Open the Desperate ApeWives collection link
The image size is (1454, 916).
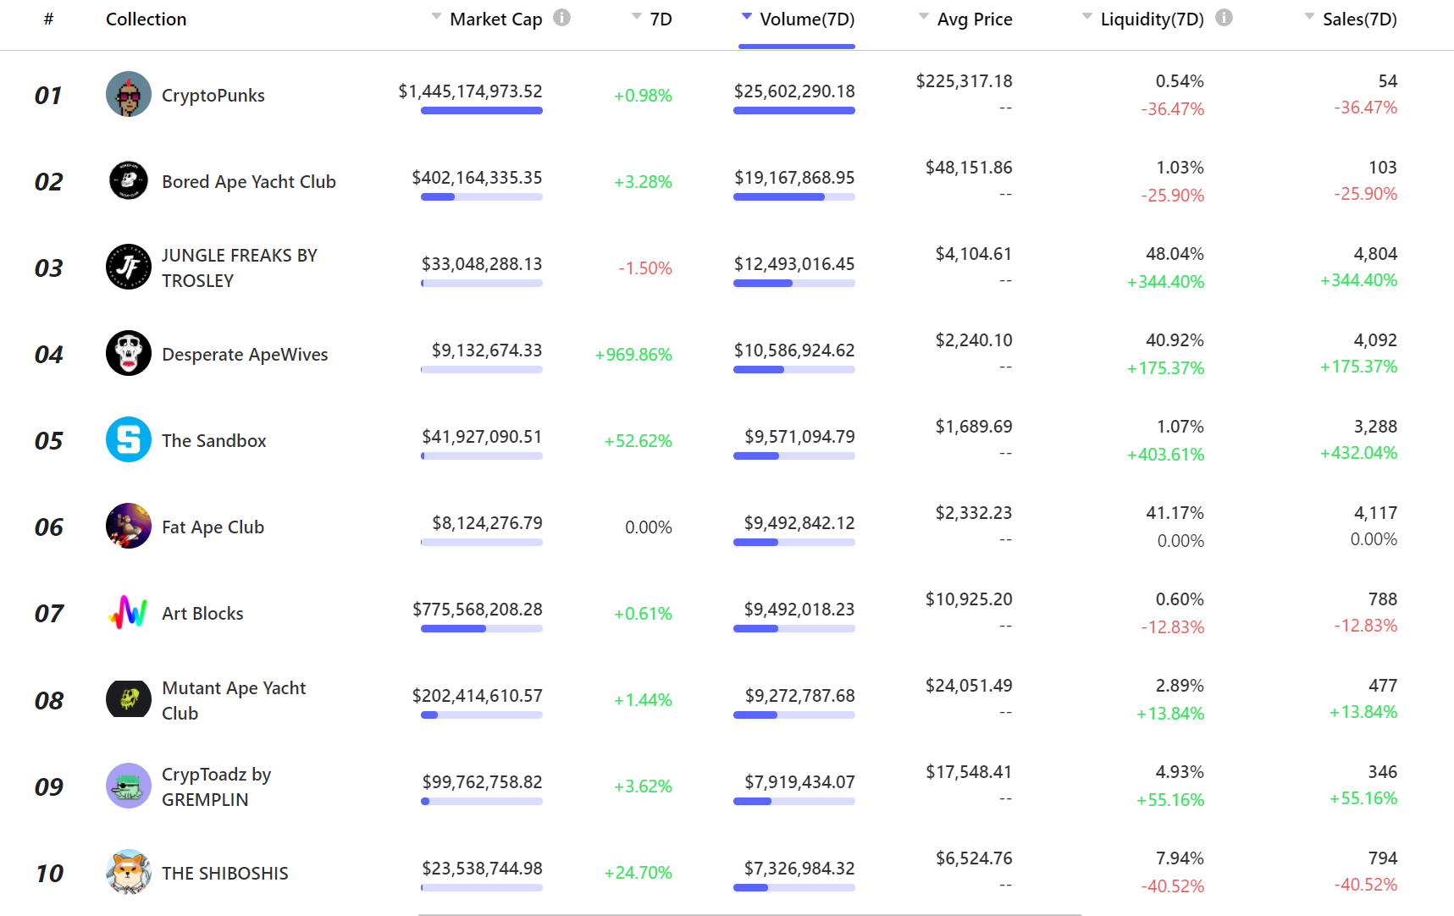tap(245, 354)
